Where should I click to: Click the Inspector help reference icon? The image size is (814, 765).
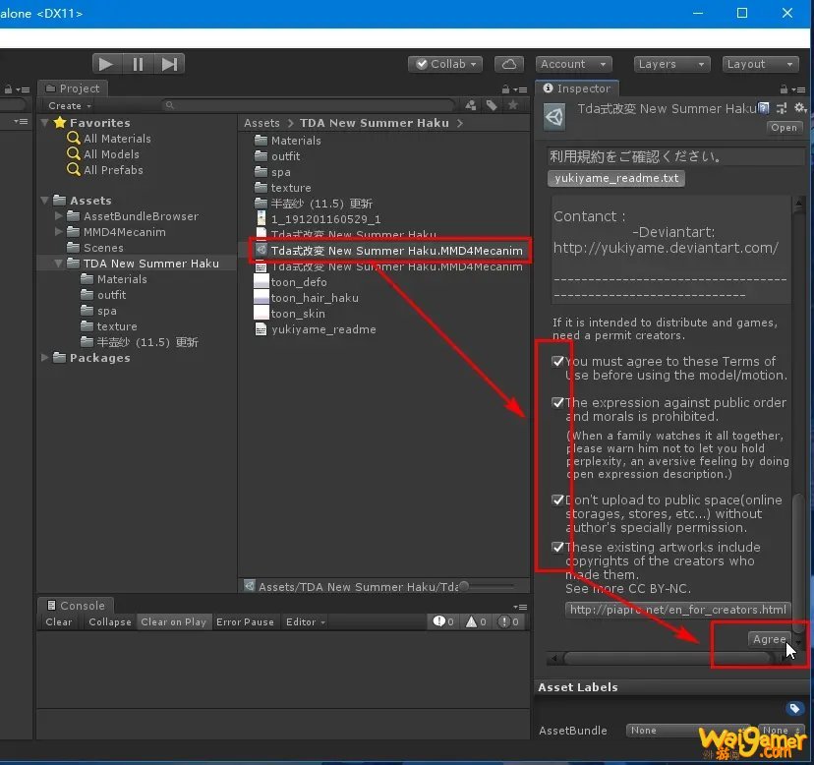(x=763, y=108)
